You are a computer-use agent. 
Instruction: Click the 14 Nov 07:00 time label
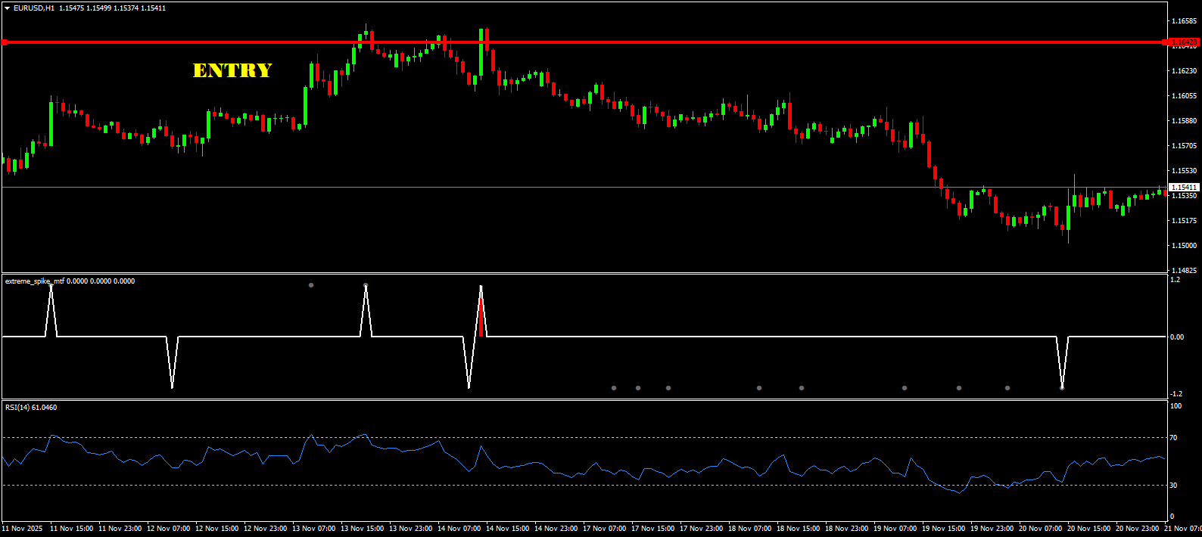459,529
